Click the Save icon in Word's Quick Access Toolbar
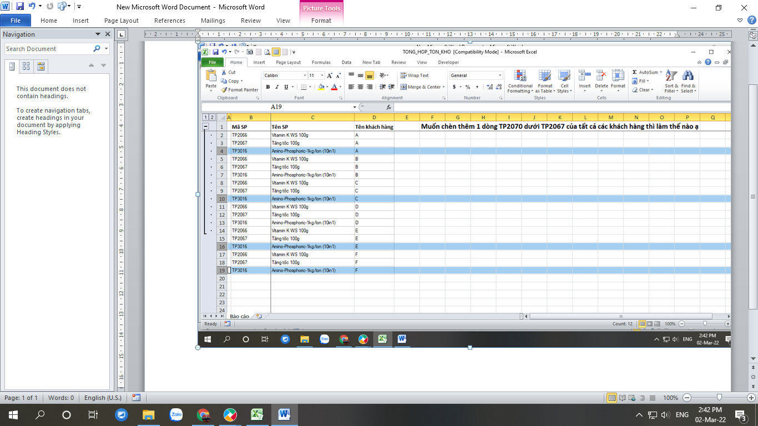Screen dimensions: 758x426 click(20, 7)
